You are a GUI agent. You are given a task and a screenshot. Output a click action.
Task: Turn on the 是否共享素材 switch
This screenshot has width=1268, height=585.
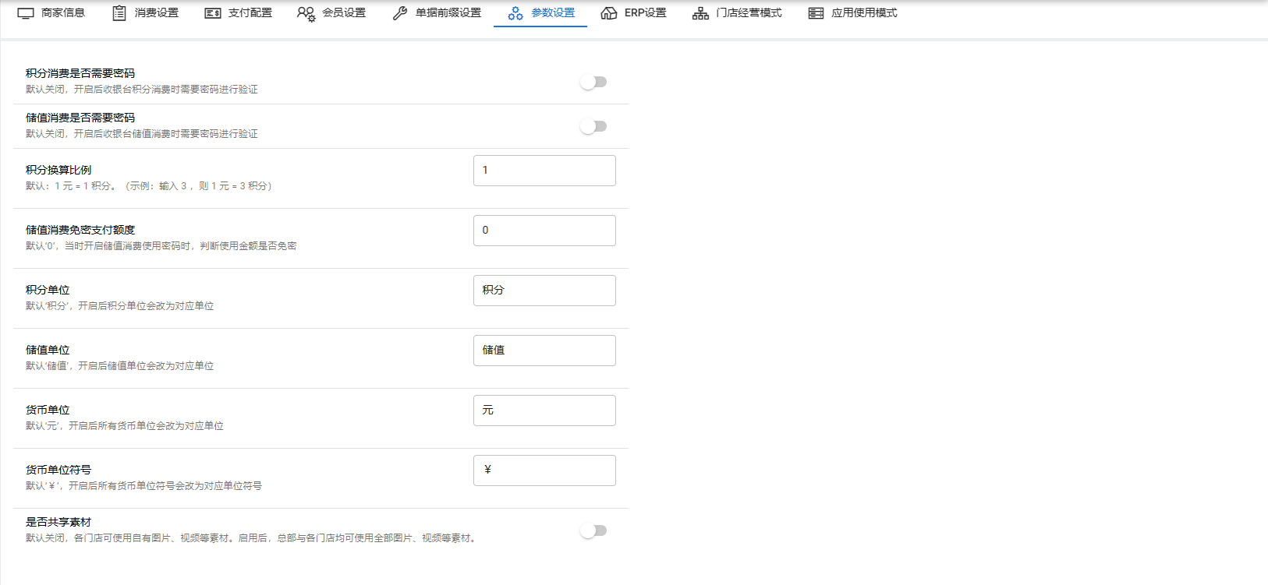tap(593, 530)
